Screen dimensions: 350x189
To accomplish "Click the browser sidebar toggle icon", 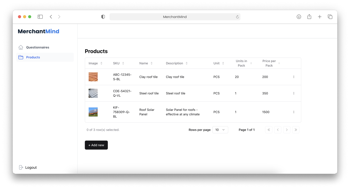I will click(40, 17).
